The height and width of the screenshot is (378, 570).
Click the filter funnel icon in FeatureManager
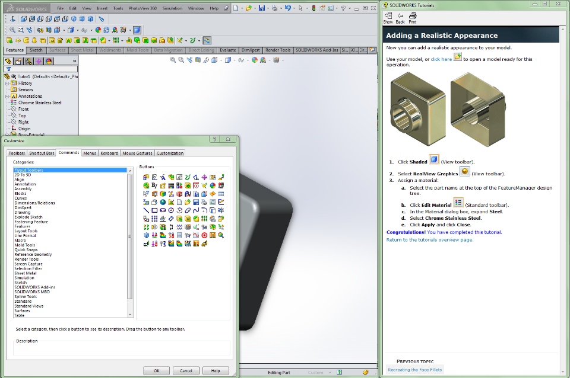point(8,69)
